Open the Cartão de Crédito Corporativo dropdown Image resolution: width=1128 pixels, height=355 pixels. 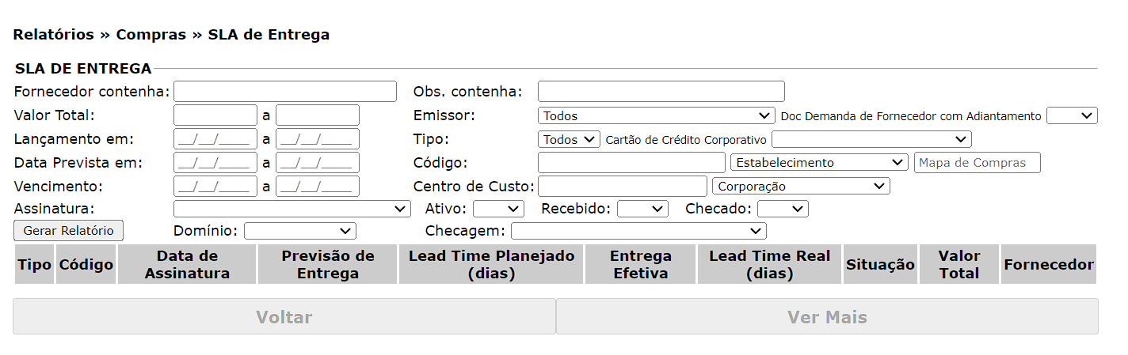point(871,139)
